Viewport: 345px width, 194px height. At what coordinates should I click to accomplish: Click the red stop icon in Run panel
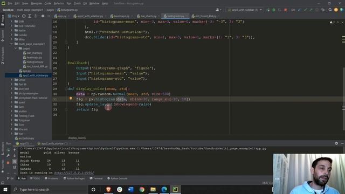pos(8,163)
